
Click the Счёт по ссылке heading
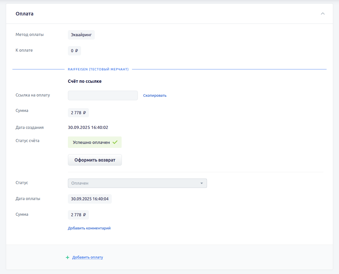click(85, 81)
